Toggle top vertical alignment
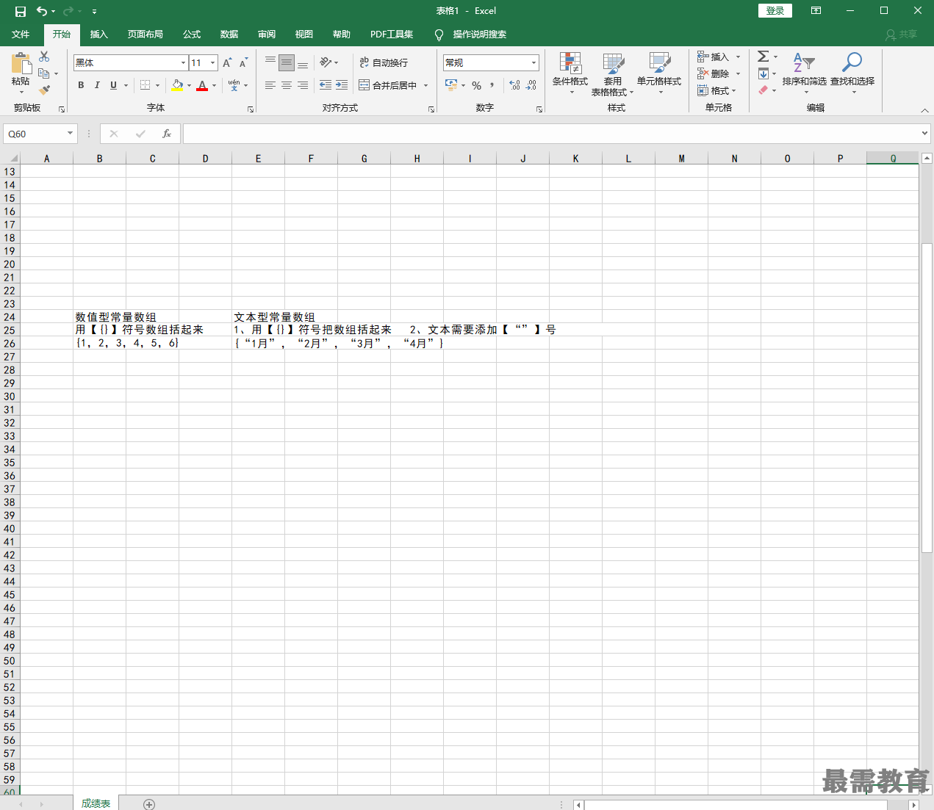This screenshot has width=934, height=810. (270, 62)
